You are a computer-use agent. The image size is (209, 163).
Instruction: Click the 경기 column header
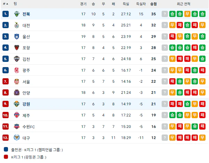(83, 4)
